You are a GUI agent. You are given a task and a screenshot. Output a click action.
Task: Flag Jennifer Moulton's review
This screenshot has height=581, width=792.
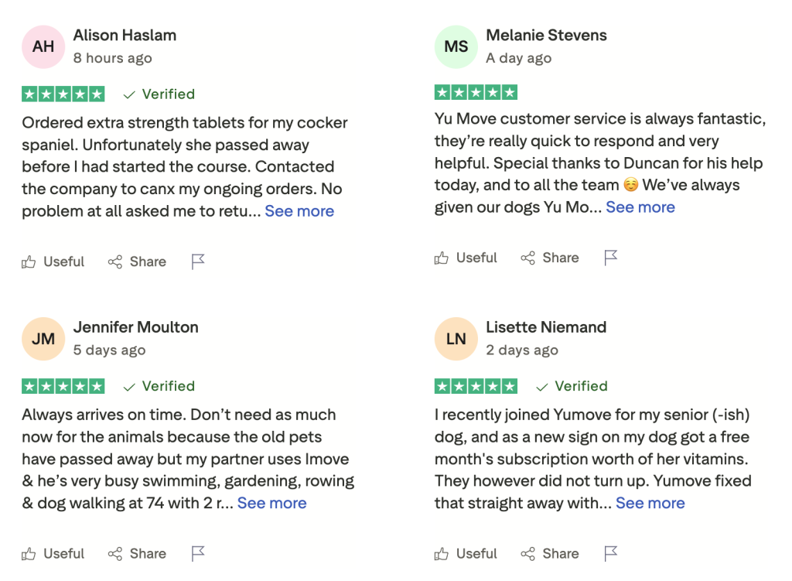[x=198, y=553]
